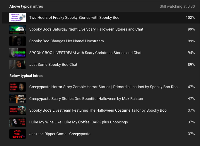Click the "Just Some Spooky Boo Chat" title

(53, 65)
